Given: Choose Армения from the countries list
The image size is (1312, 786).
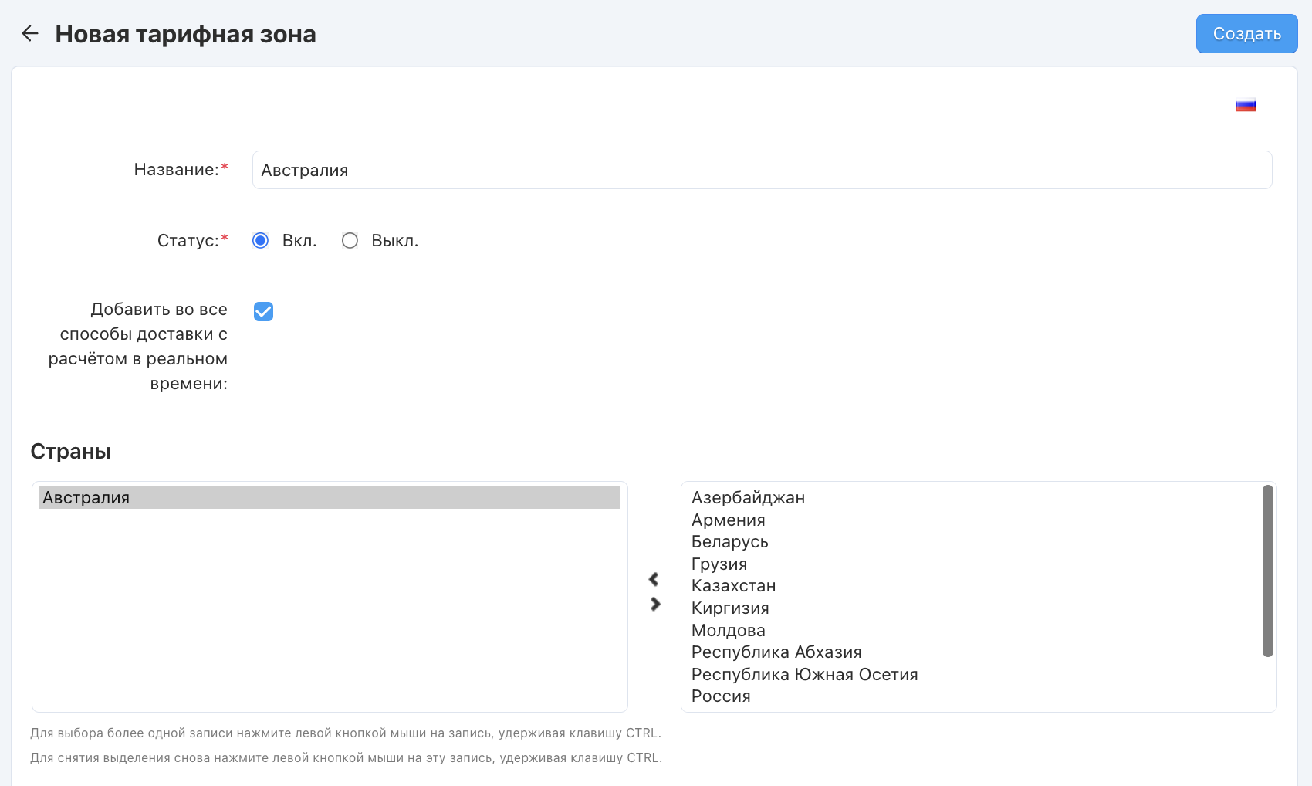Looking at the screenshot, I should (728, 520).
